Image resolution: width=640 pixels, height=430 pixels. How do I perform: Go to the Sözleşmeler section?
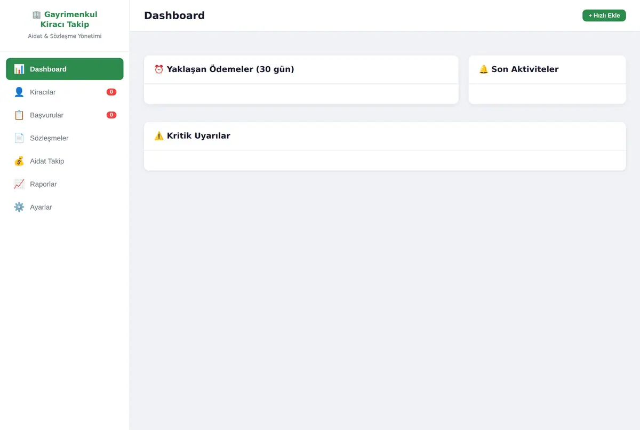coord(65,138)
